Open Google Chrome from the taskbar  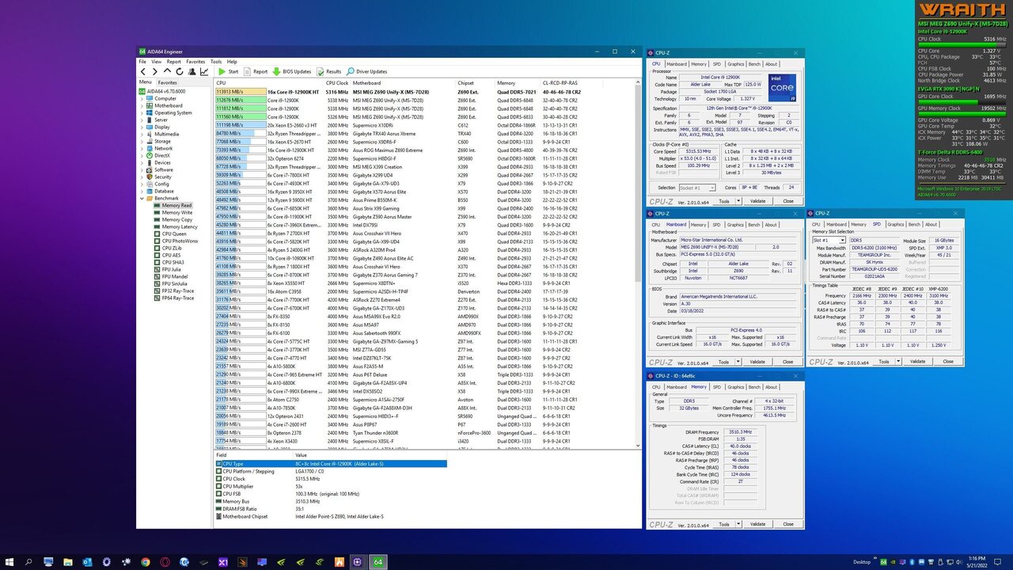146,561
